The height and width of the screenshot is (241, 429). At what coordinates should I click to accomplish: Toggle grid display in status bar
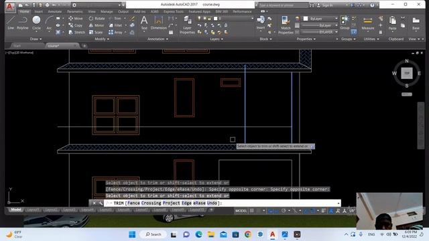tap(252, 211)
